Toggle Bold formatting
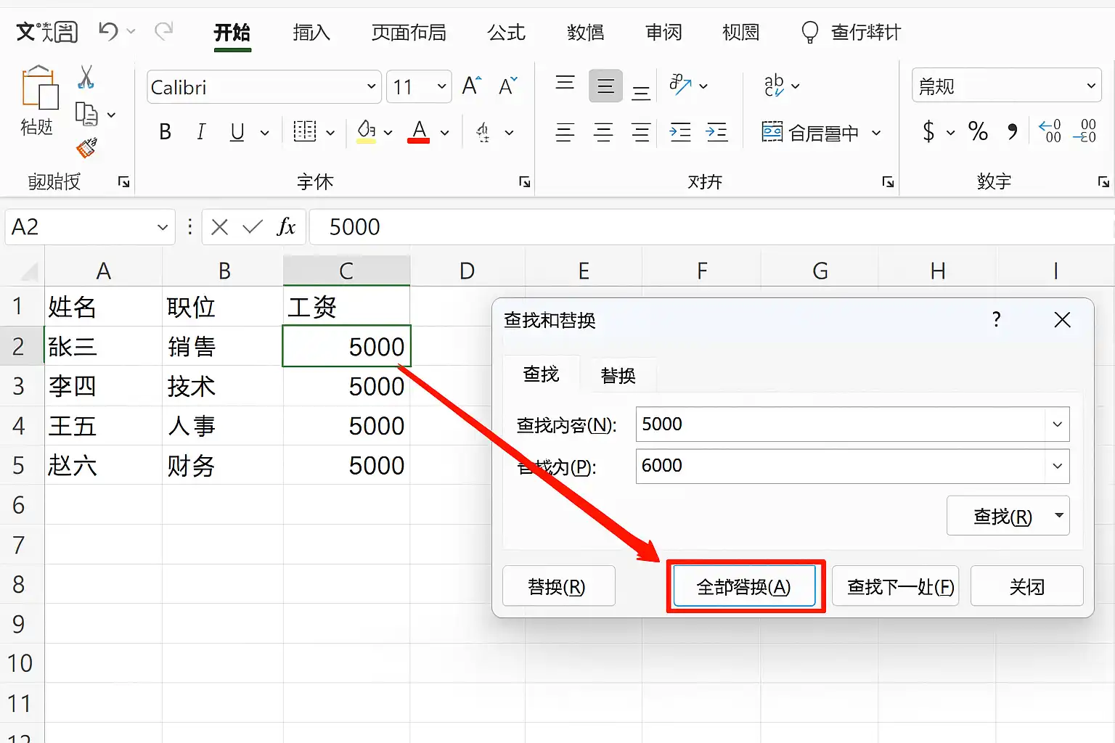 coord(165,132)
